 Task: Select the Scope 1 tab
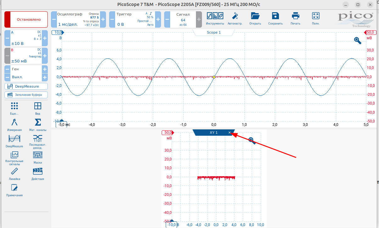click(x=214, y=32)
